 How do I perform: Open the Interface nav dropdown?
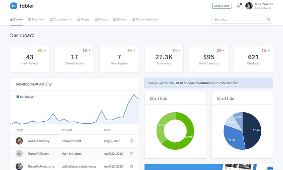(36, 19)
